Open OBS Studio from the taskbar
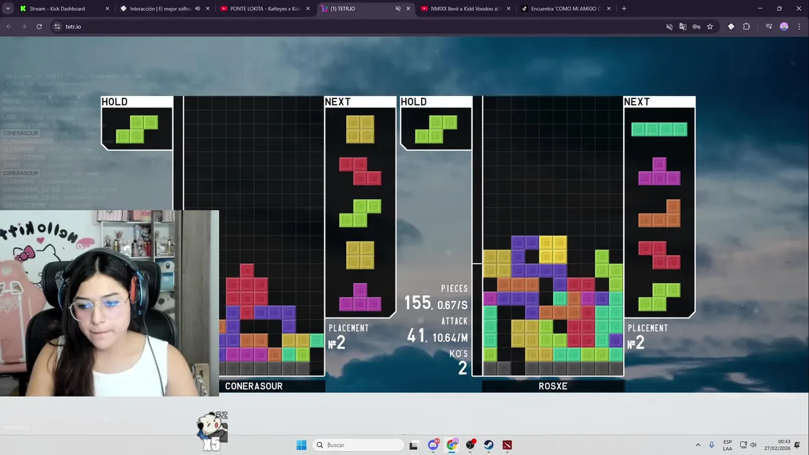 coord(470,445)
